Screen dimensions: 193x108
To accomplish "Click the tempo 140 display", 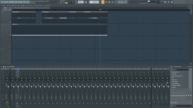I will 81,2.
